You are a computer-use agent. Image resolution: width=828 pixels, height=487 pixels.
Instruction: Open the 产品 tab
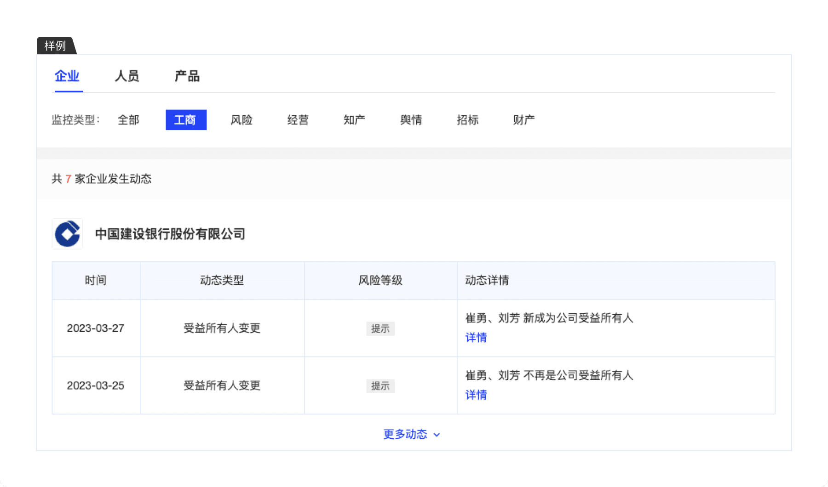187,76
